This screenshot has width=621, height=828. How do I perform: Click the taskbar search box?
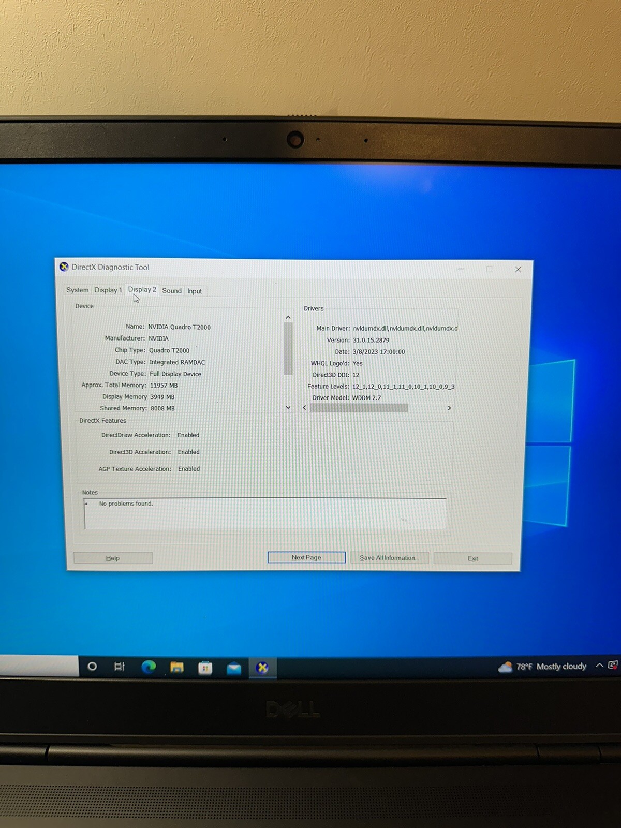coord(39,665)
